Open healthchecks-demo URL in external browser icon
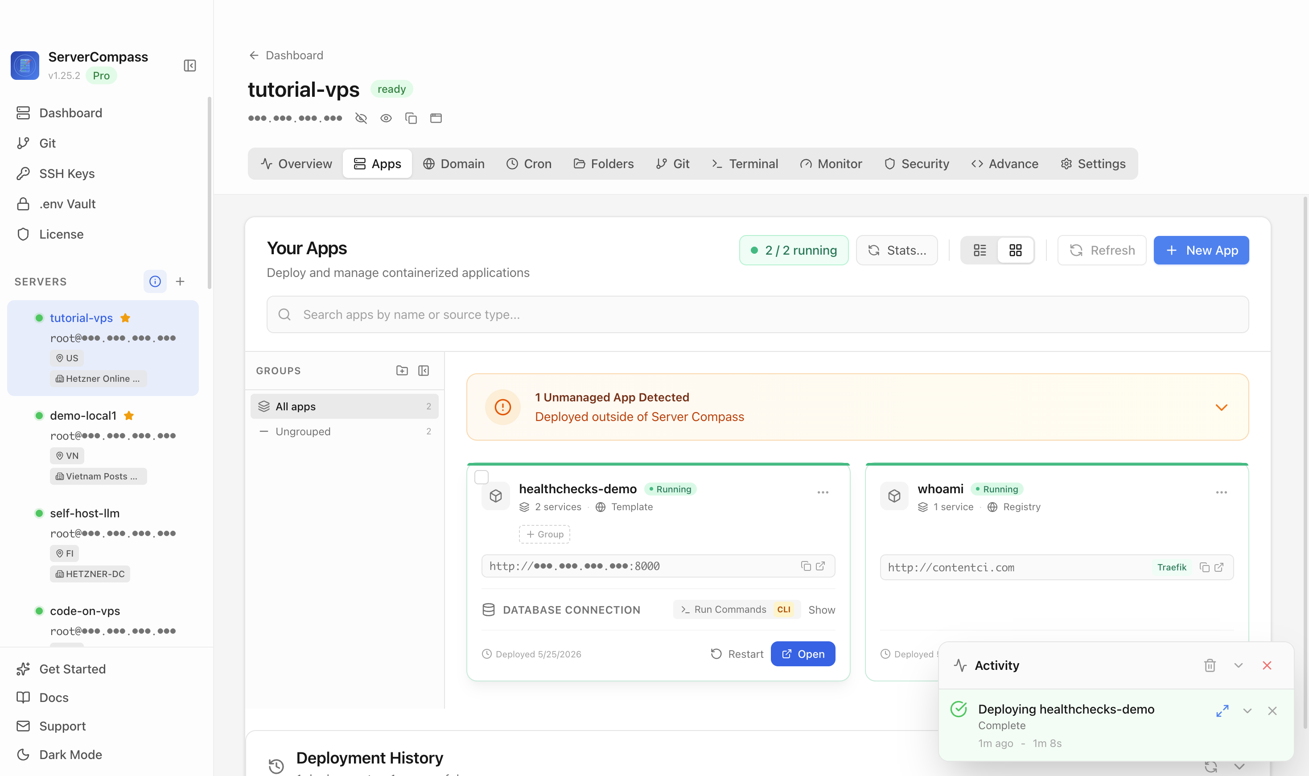The height and width of the screenshot is (776, 1309). pyautogui.click(x=821, y=566)
